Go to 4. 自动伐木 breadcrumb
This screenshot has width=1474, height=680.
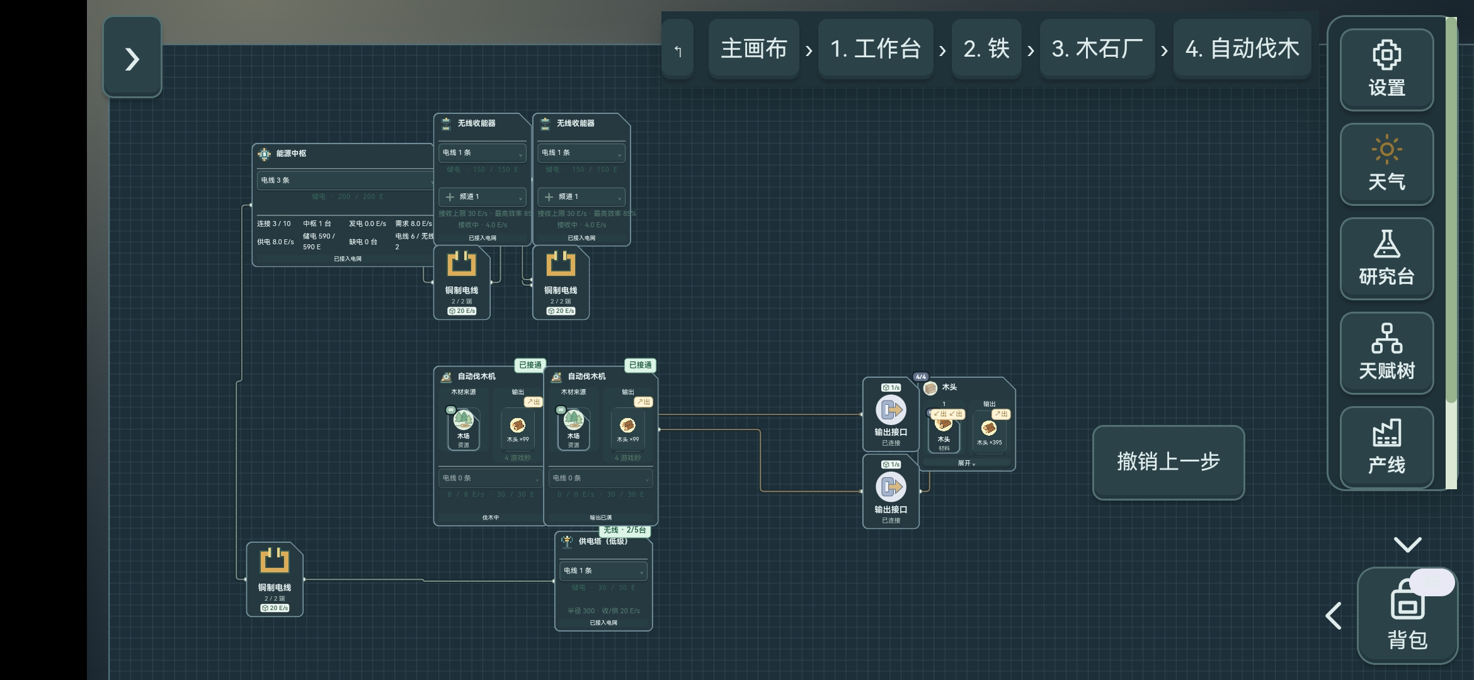1242,48
